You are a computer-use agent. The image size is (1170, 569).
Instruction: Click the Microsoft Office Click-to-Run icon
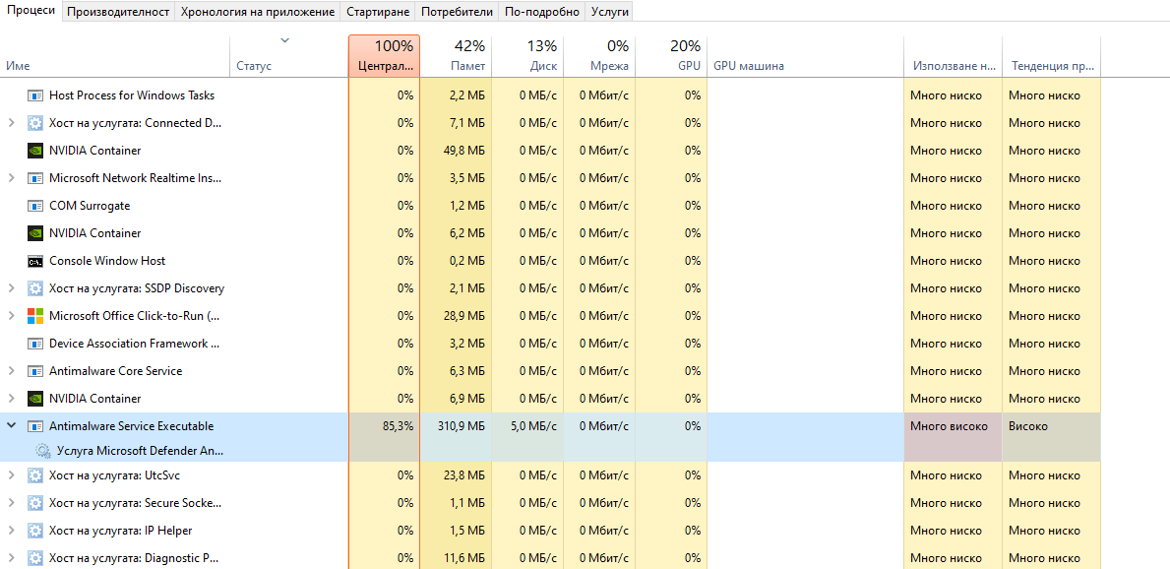[x=35, y=316]
